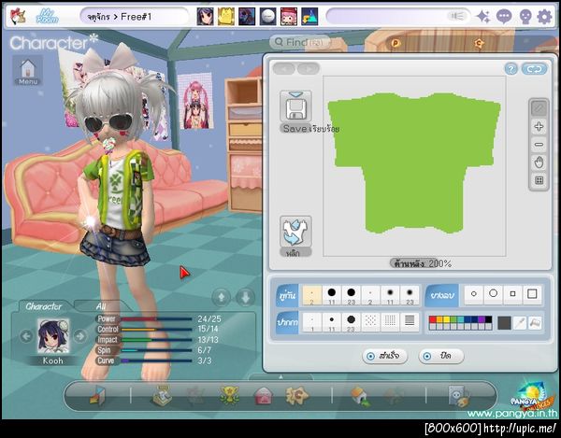
Task: Select the scattered dots pattern pen
Action: [370, 322]
